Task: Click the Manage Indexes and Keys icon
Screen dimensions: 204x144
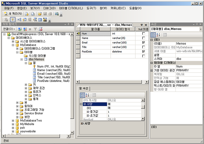Action: (24, 19)
